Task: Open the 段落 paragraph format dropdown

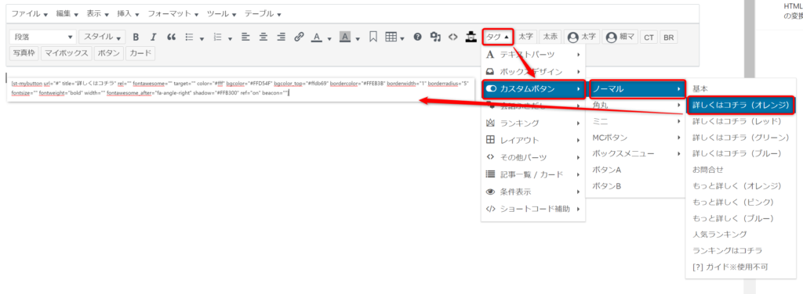Action: 43,37
